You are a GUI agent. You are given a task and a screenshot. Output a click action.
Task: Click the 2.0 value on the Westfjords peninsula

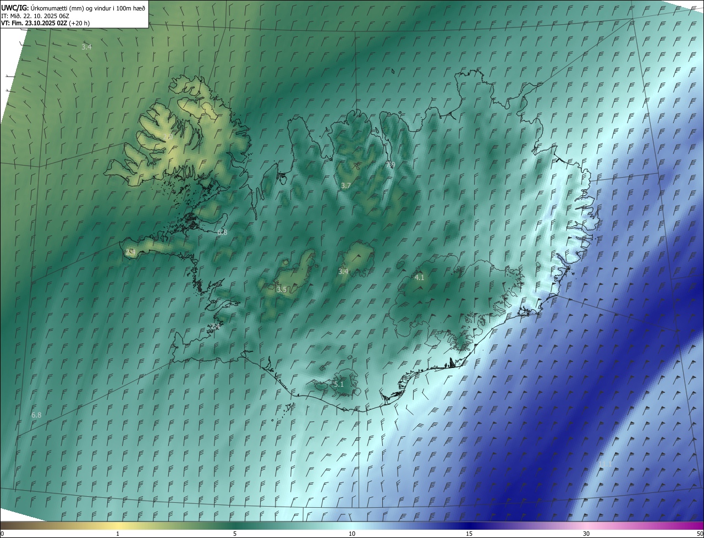[x=168, y=137]
